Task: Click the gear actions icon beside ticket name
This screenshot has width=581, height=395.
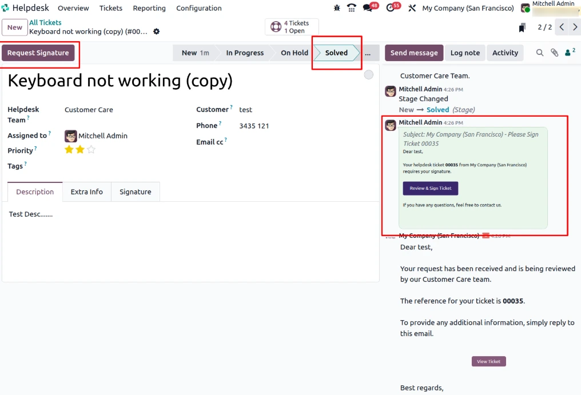Action: pos(157,31)
